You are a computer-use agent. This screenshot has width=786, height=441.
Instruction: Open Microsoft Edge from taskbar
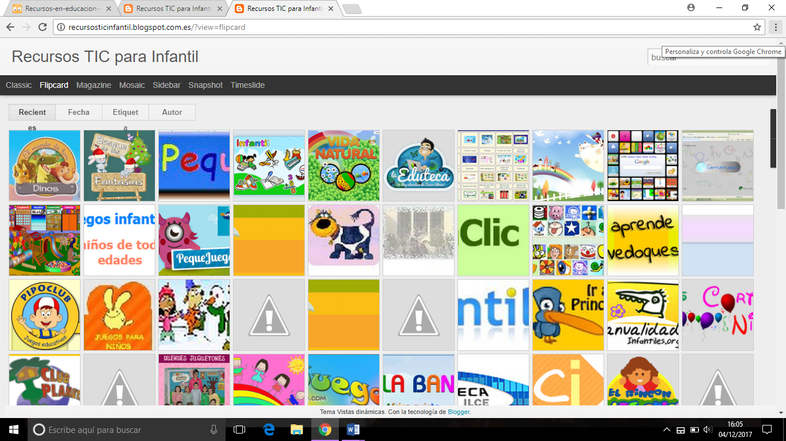269,430
